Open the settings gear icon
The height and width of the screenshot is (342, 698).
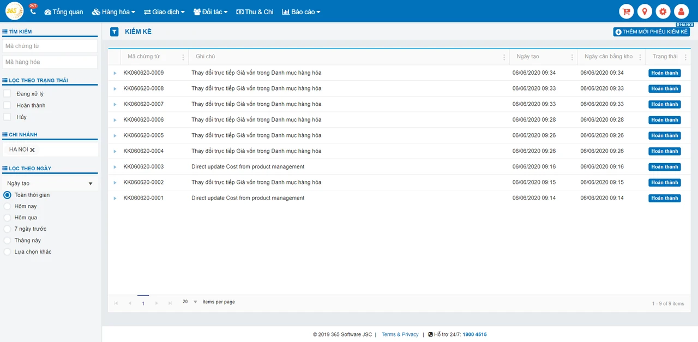663,11
